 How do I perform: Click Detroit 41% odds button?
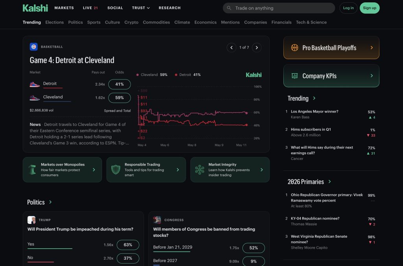(x=120, y=84)
